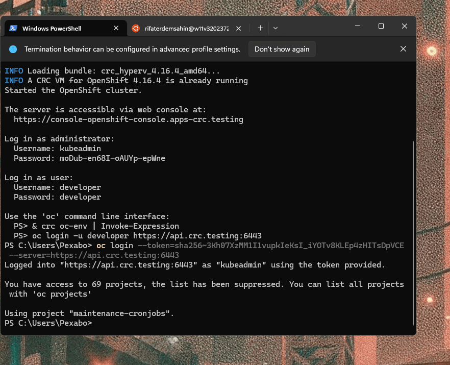
Task: Click the 'Logged into' confirmation line
Action: [195, 265]
